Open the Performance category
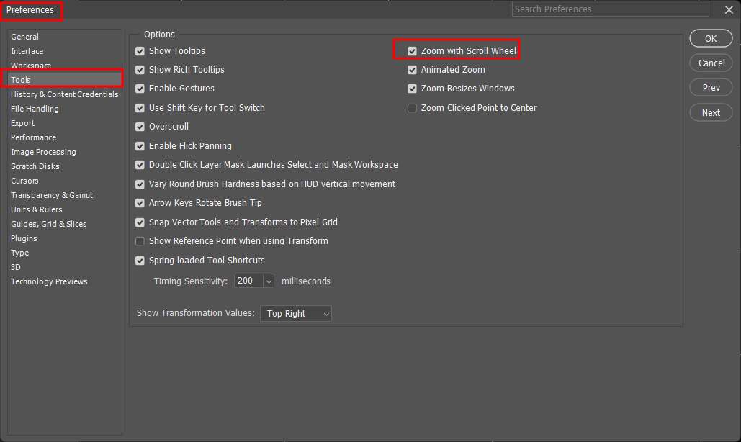 (33, 137)
